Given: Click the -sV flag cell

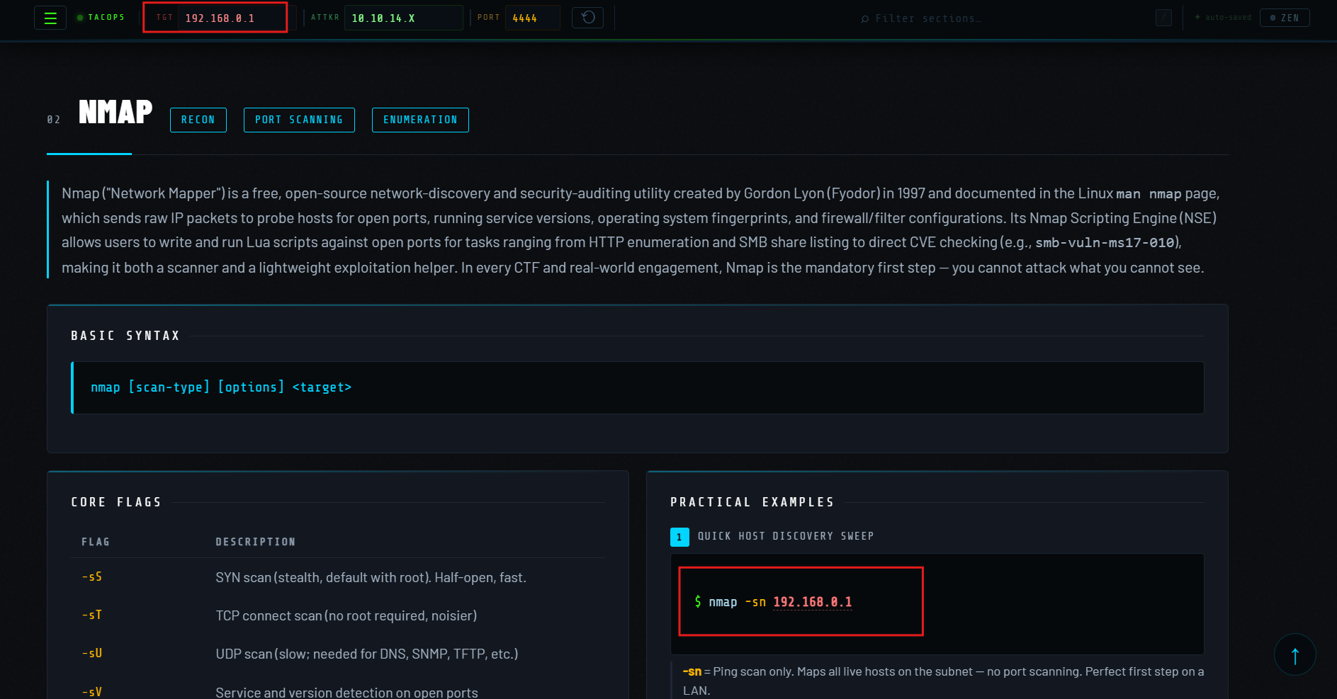Looking at the screenshot, I should click(92, 692).
